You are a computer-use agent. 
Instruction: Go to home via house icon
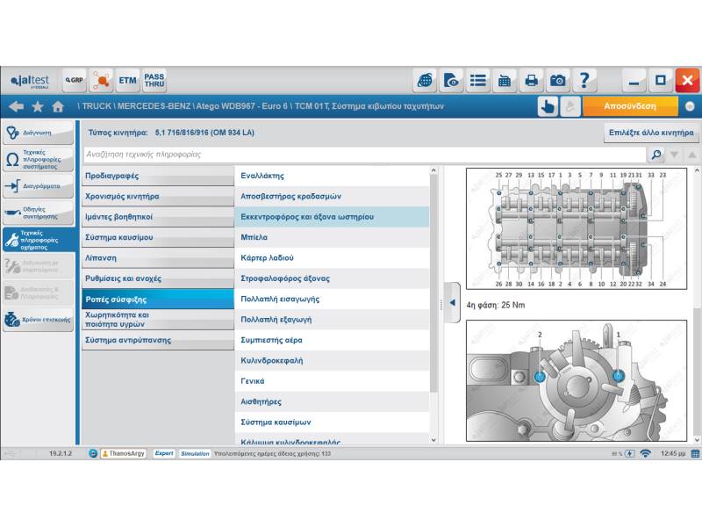[x=58, y=106]
